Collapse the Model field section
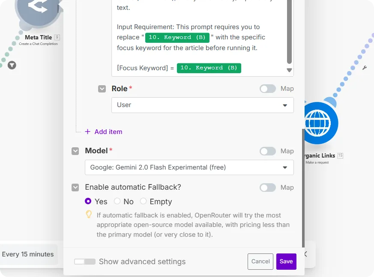The image size is (374, 277). [75, 151]
